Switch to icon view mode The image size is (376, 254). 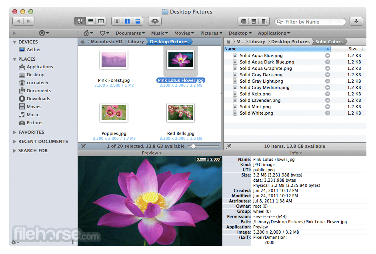click(80, 21)
